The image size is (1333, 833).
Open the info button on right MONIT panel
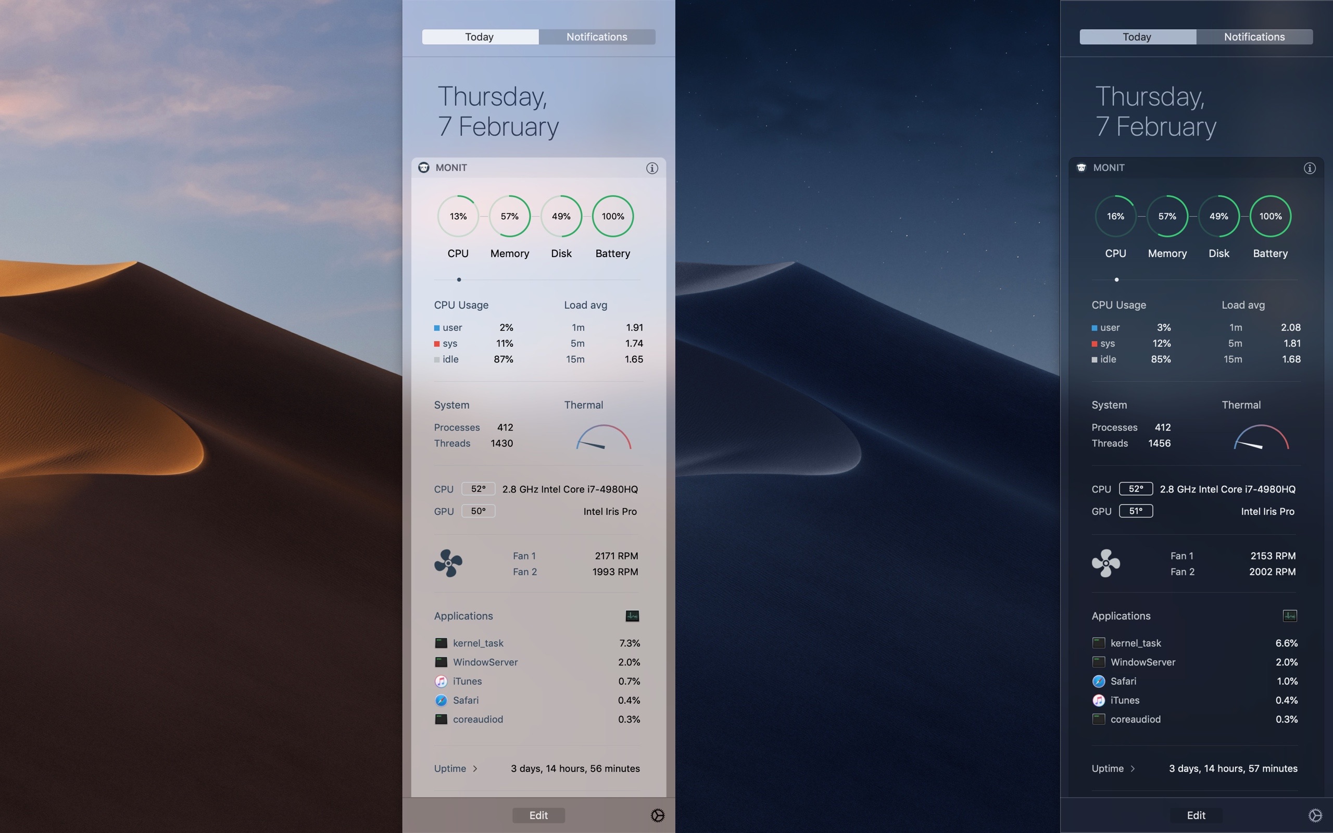1309,167
